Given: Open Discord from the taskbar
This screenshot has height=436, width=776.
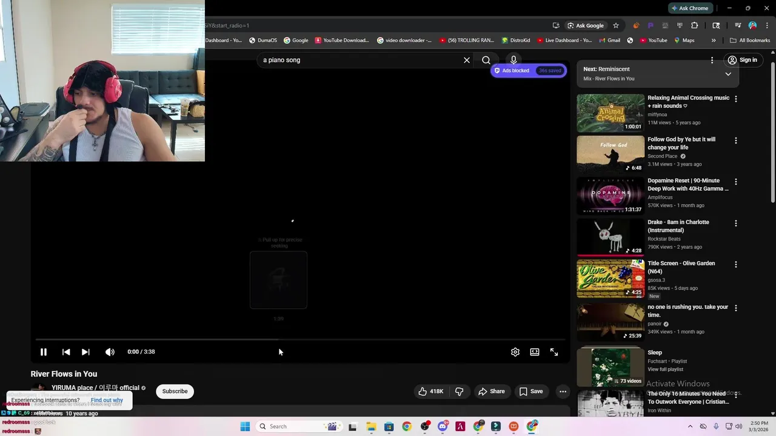Looking at the screenshot, I should (x=443, y=426).
